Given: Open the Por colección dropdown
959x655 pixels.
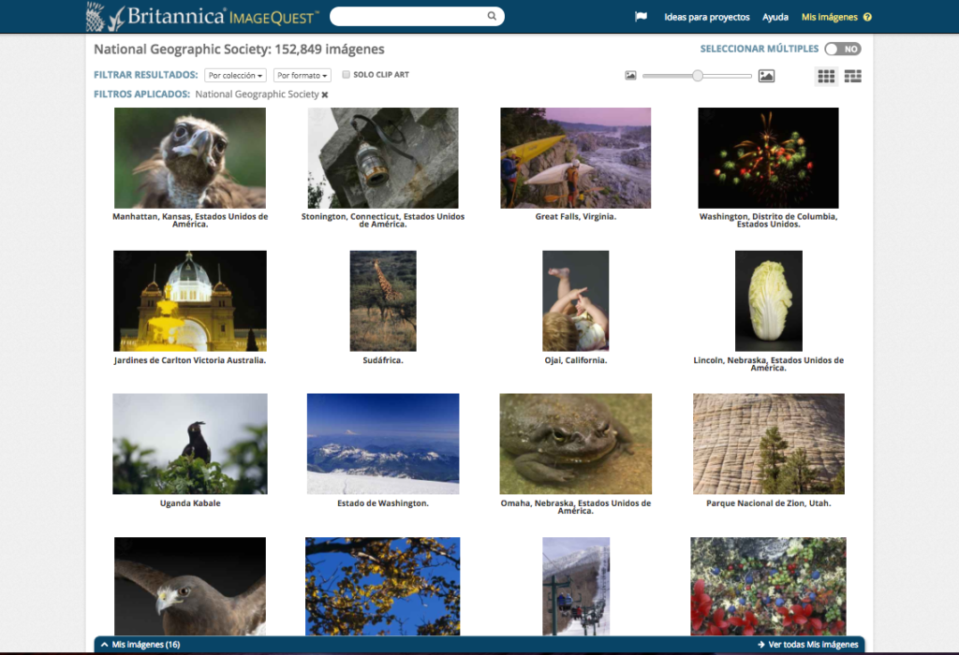Looking at the screenshot, I should [x=235, y=75].
